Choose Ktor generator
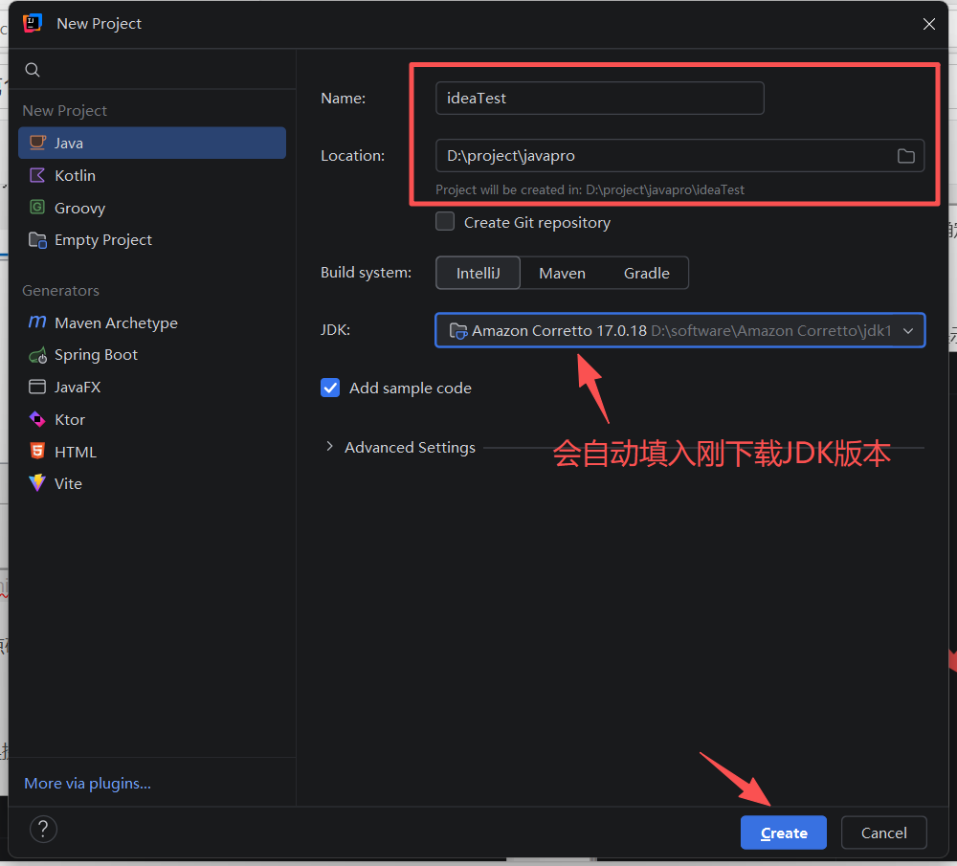The image size is (957, 866). 152,419
